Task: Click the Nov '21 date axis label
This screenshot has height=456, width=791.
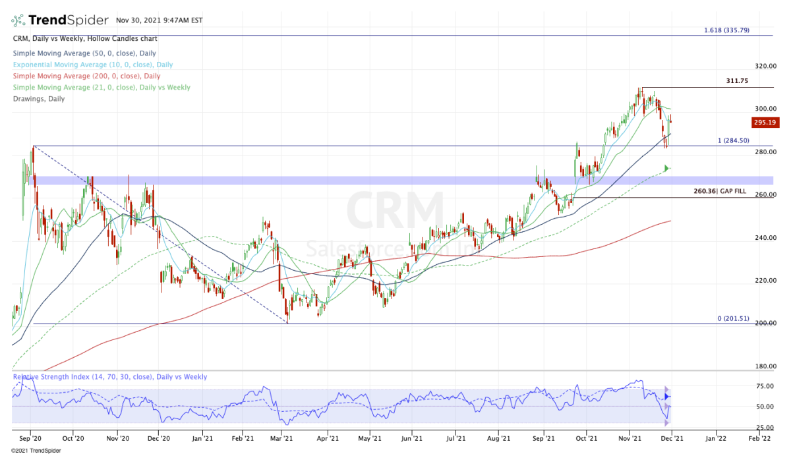Action: coord(630,437)
